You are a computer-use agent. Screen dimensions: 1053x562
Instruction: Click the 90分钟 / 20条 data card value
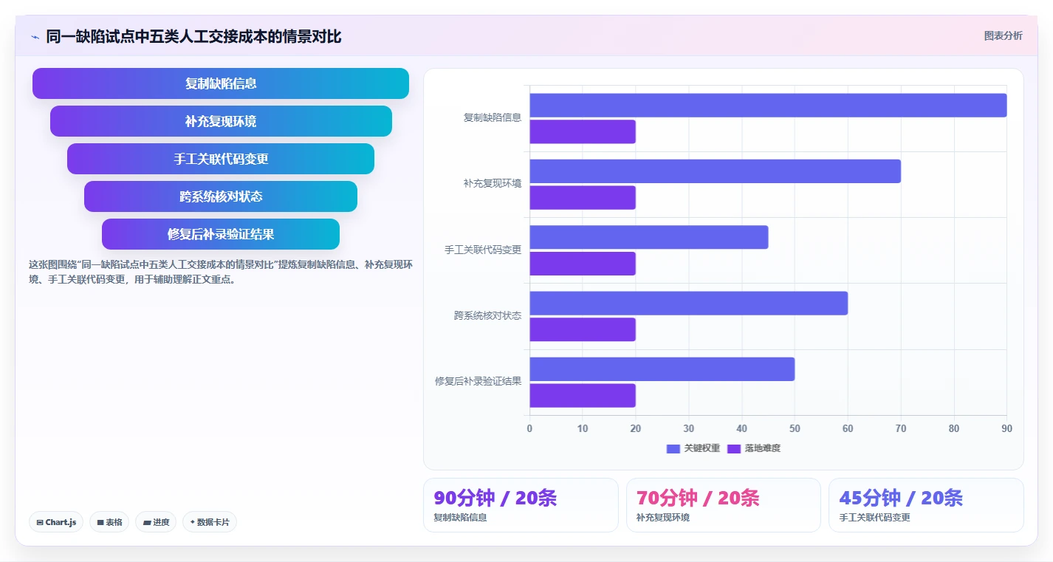[x=495, y=498]
